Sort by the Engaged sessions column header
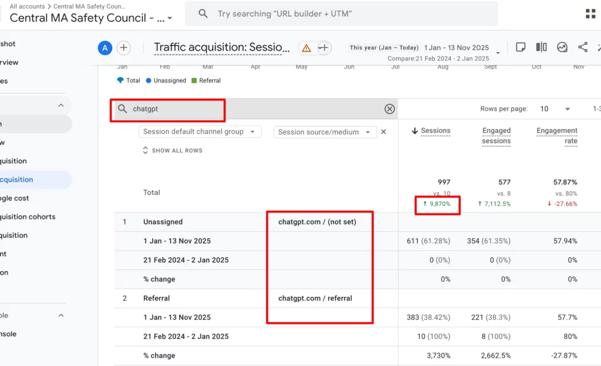601x366 pixels. point(497,136)
